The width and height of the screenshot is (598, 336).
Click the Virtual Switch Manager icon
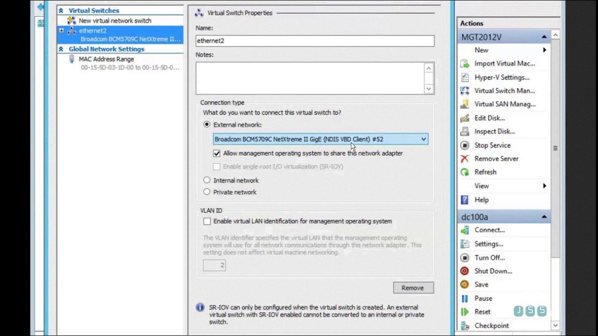point(464,91)
